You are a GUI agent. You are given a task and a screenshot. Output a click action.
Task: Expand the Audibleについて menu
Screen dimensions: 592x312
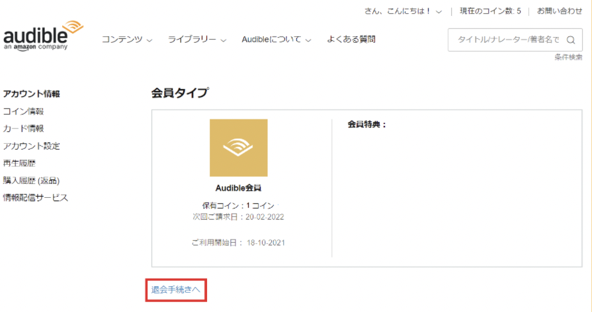(276, 40)
